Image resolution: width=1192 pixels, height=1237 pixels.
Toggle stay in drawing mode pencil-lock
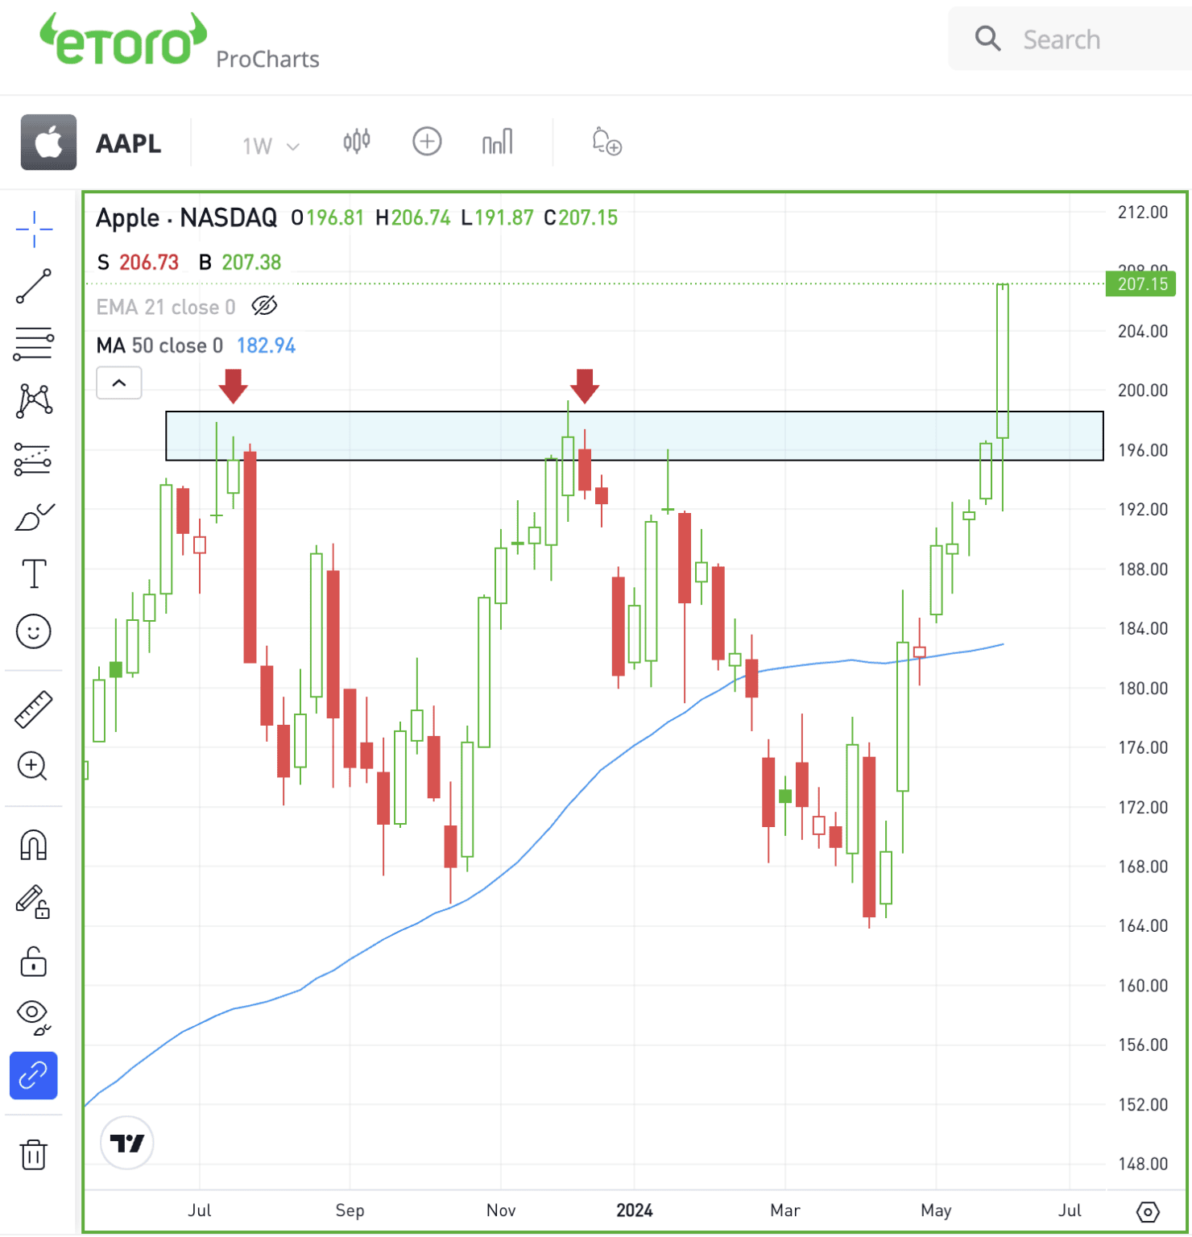point(34,902)
